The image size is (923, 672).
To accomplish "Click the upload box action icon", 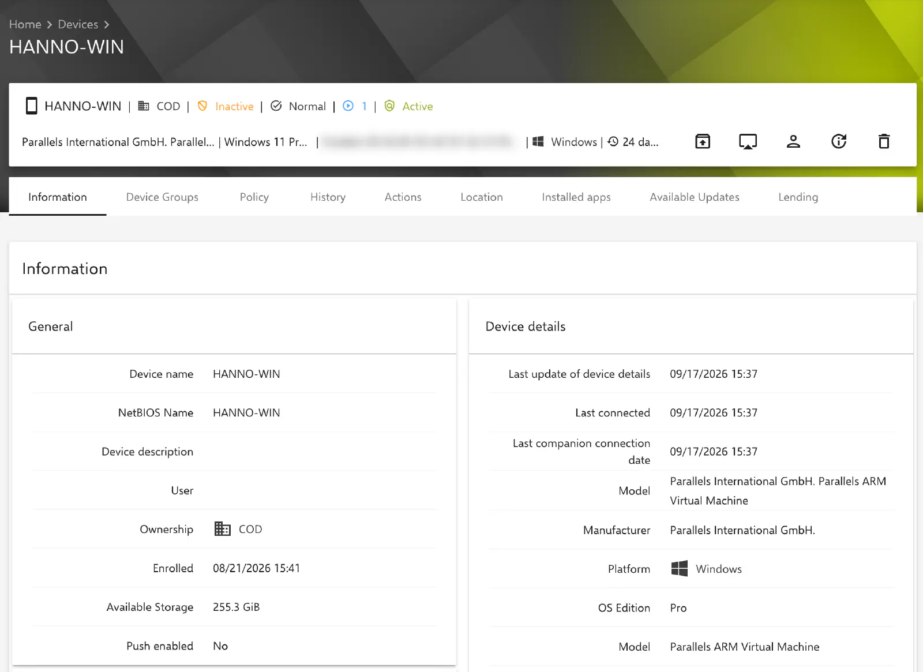I will coord(703,141).
